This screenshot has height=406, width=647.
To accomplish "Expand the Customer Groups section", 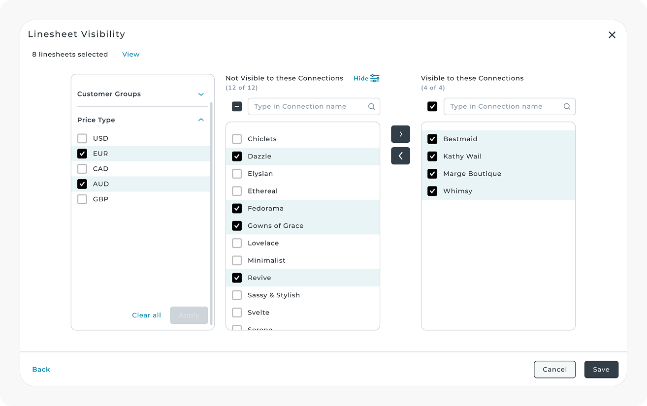I will point(201,94).
